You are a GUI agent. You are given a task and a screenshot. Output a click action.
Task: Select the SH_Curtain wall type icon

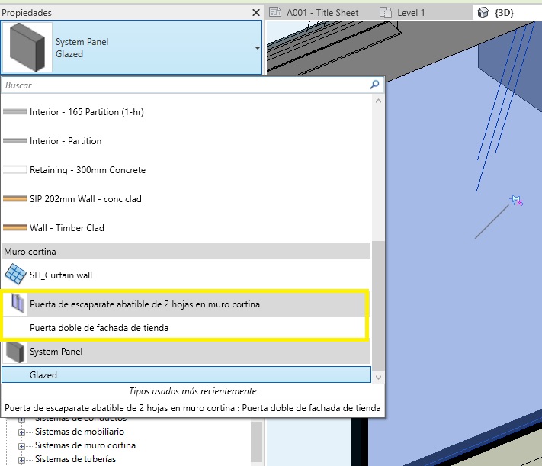pyautogui.click(x=15, y=275)
